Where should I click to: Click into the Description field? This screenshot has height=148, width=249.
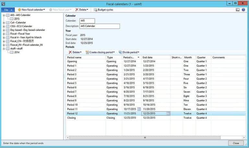[x=100, y=26]
